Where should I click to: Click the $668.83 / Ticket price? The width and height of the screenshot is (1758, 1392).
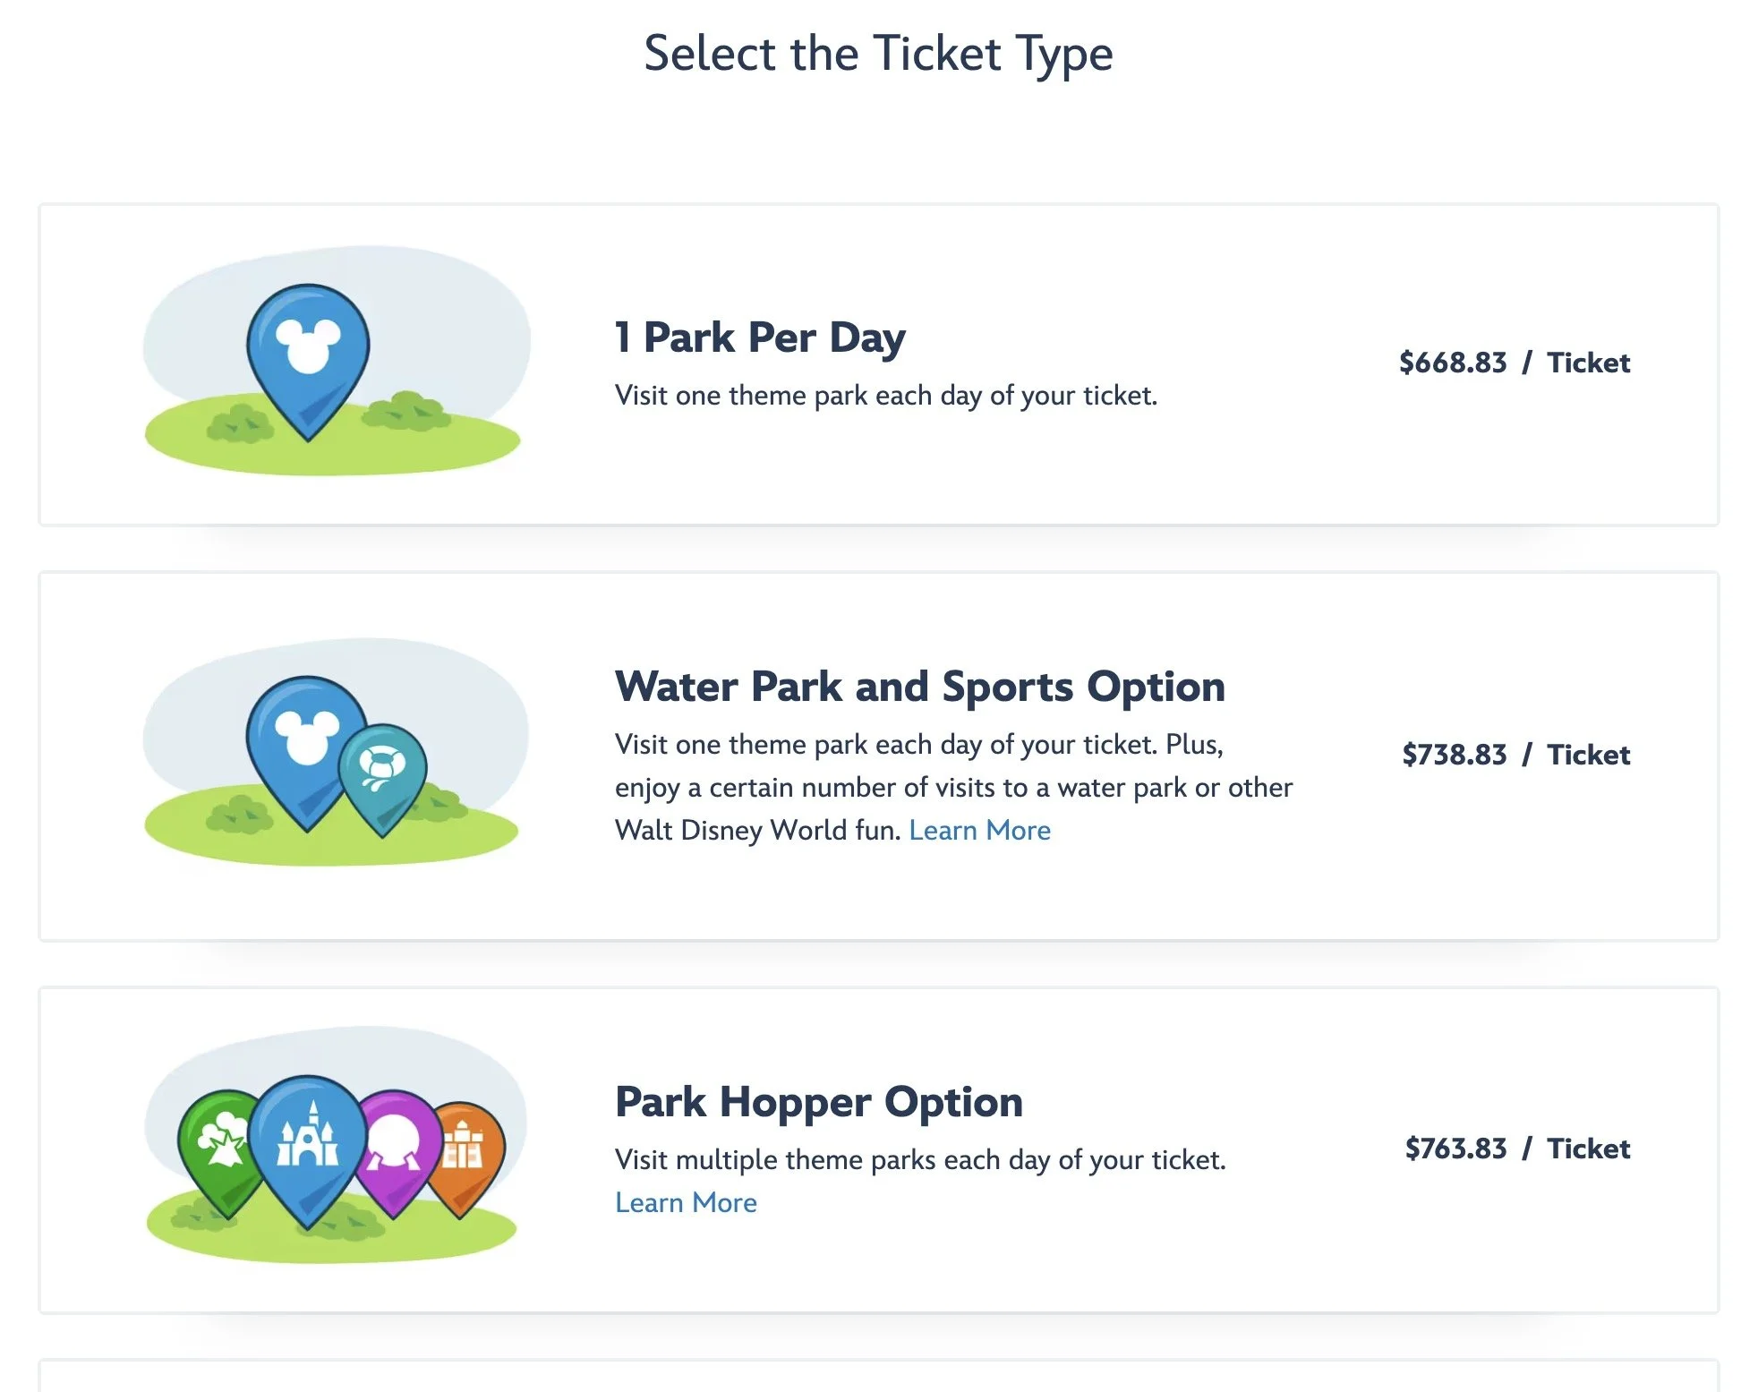pyautogui.click(x=1514, y=363)
